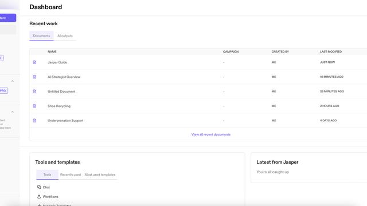Click the Dashboard page title
The height and width of the screenshot is (206, 367).
[x=46, y=7]
